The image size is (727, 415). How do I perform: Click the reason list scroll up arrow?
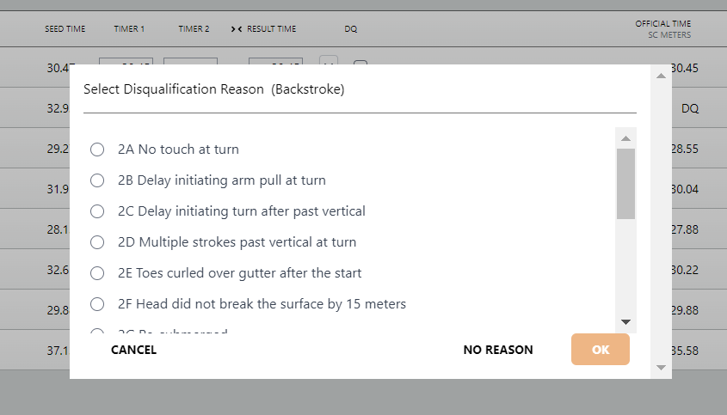625,138
